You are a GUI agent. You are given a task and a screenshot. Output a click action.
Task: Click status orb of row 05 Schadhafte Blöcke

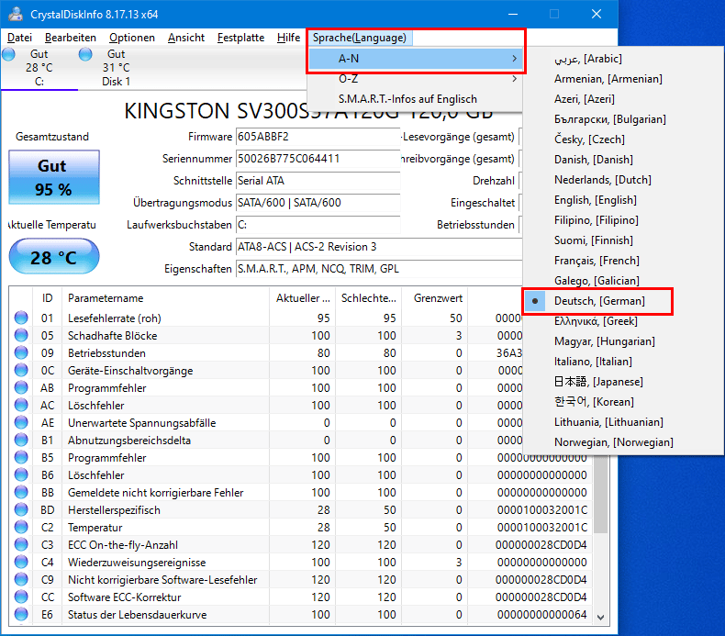(21, 335)
